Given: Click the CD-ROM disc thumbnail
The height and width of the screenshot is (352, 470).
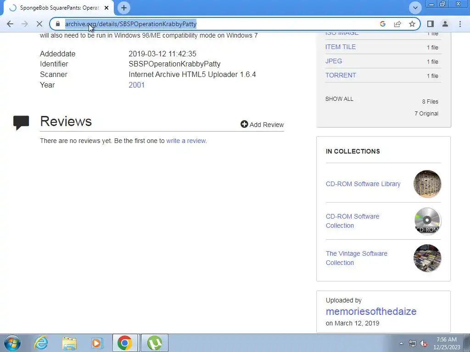Looking at the screenshot, I should click(427, 221).
